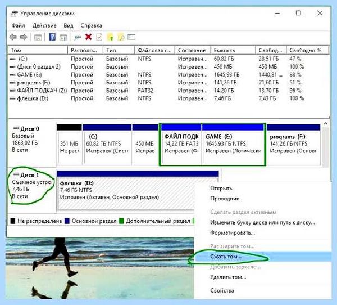
Task: Select the GAME (E:) volume row
Action: (168, 75)
